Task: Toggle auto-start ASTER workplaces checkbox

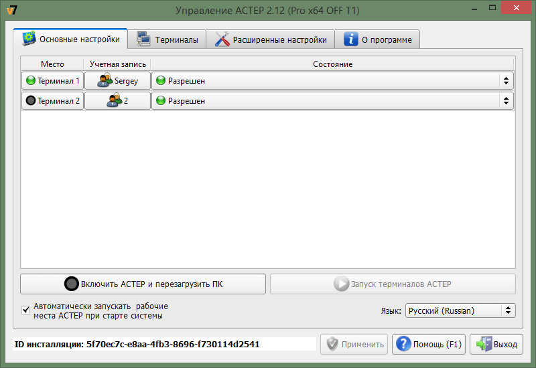Action: point(25,310)
